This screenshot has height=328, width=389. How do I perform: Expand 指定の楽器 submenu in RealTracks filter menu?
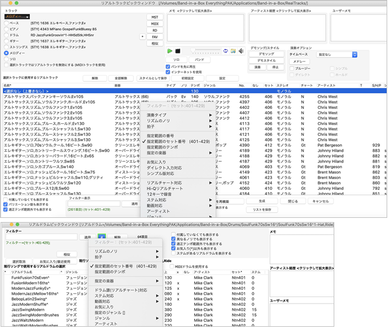[x=178, y=153]
